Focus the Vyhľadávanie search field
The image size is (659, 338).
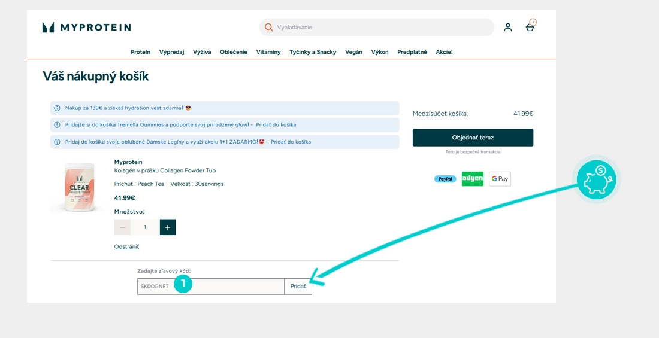tap(377, 28)
